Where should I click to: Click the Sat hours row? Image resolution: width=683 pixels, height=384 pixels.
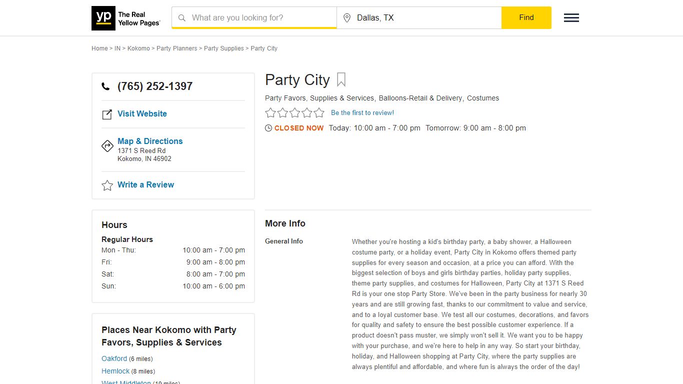173,274
